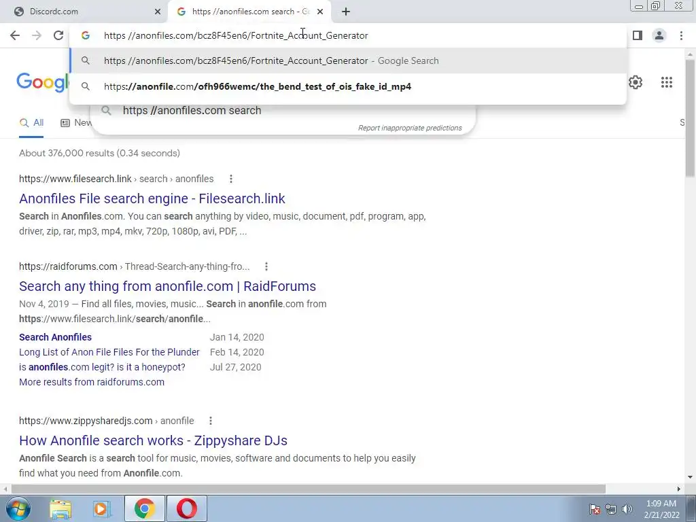Click the About 376,000 results text
Screen dimensions: 696x522
coord(99,153)
